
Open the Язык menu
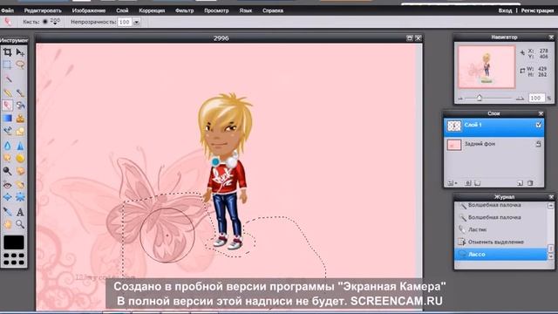coord(246,10)
